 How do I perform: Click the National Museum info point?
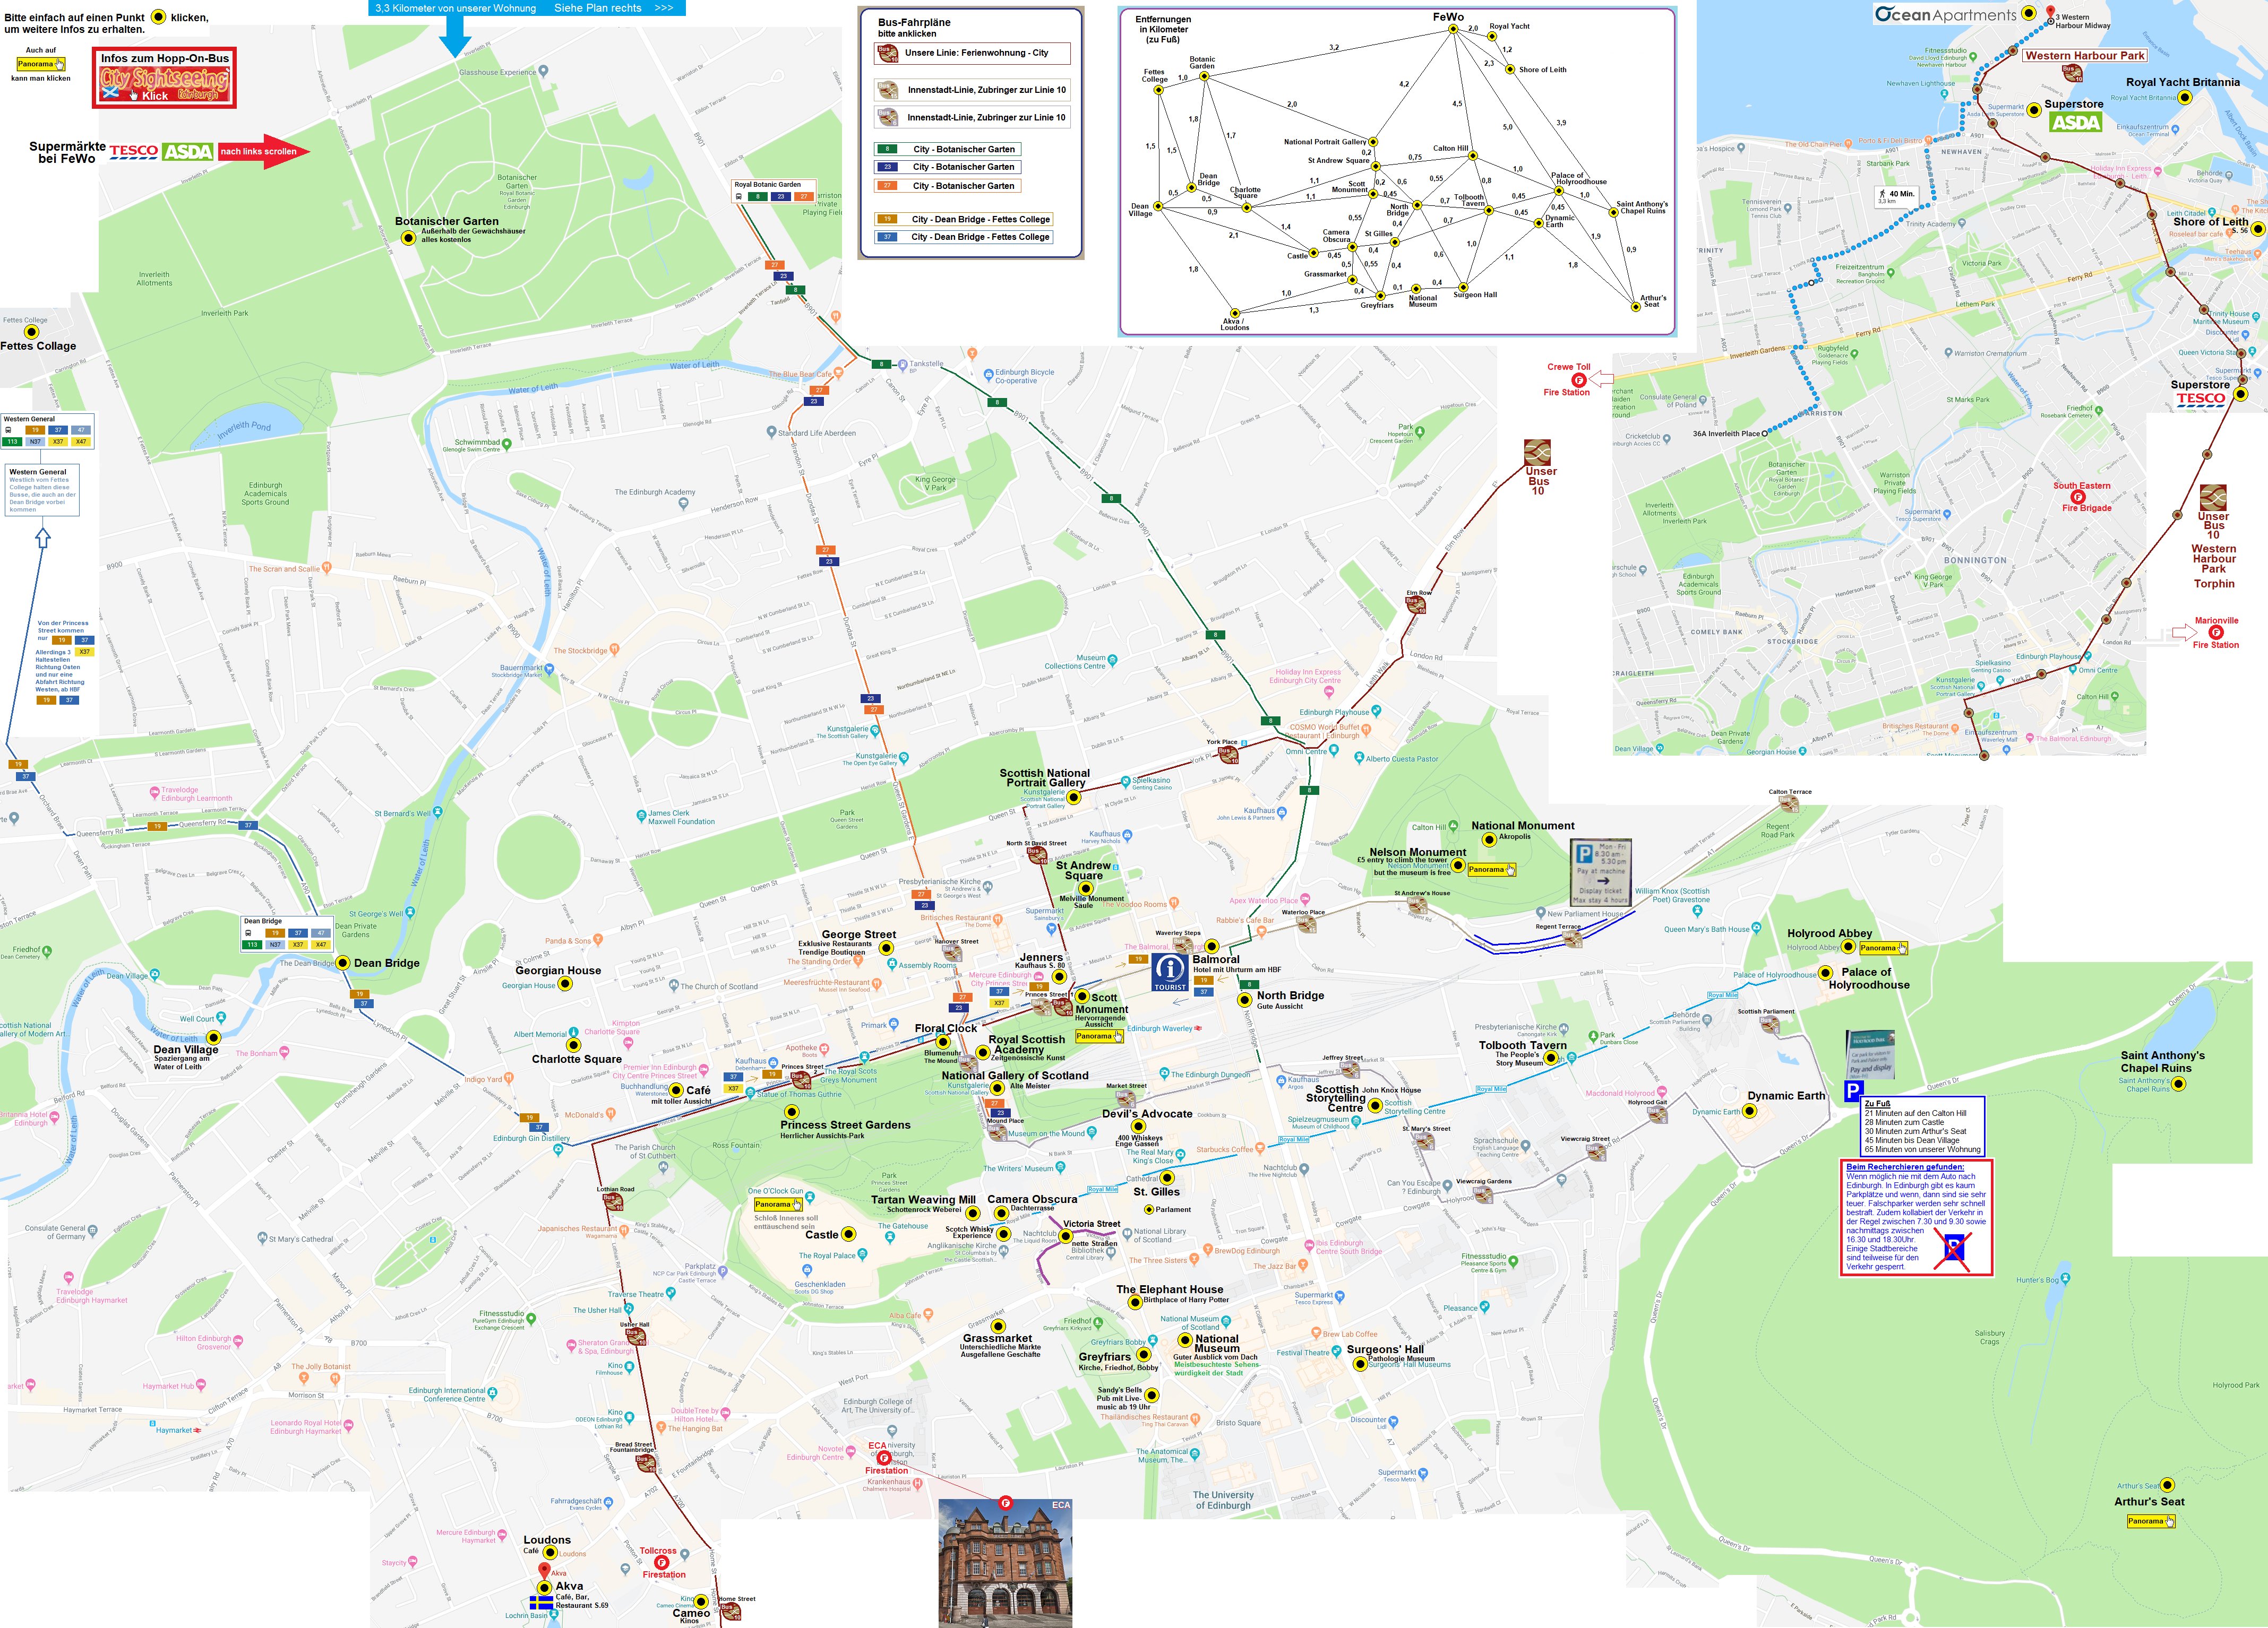(1186, 1339)
